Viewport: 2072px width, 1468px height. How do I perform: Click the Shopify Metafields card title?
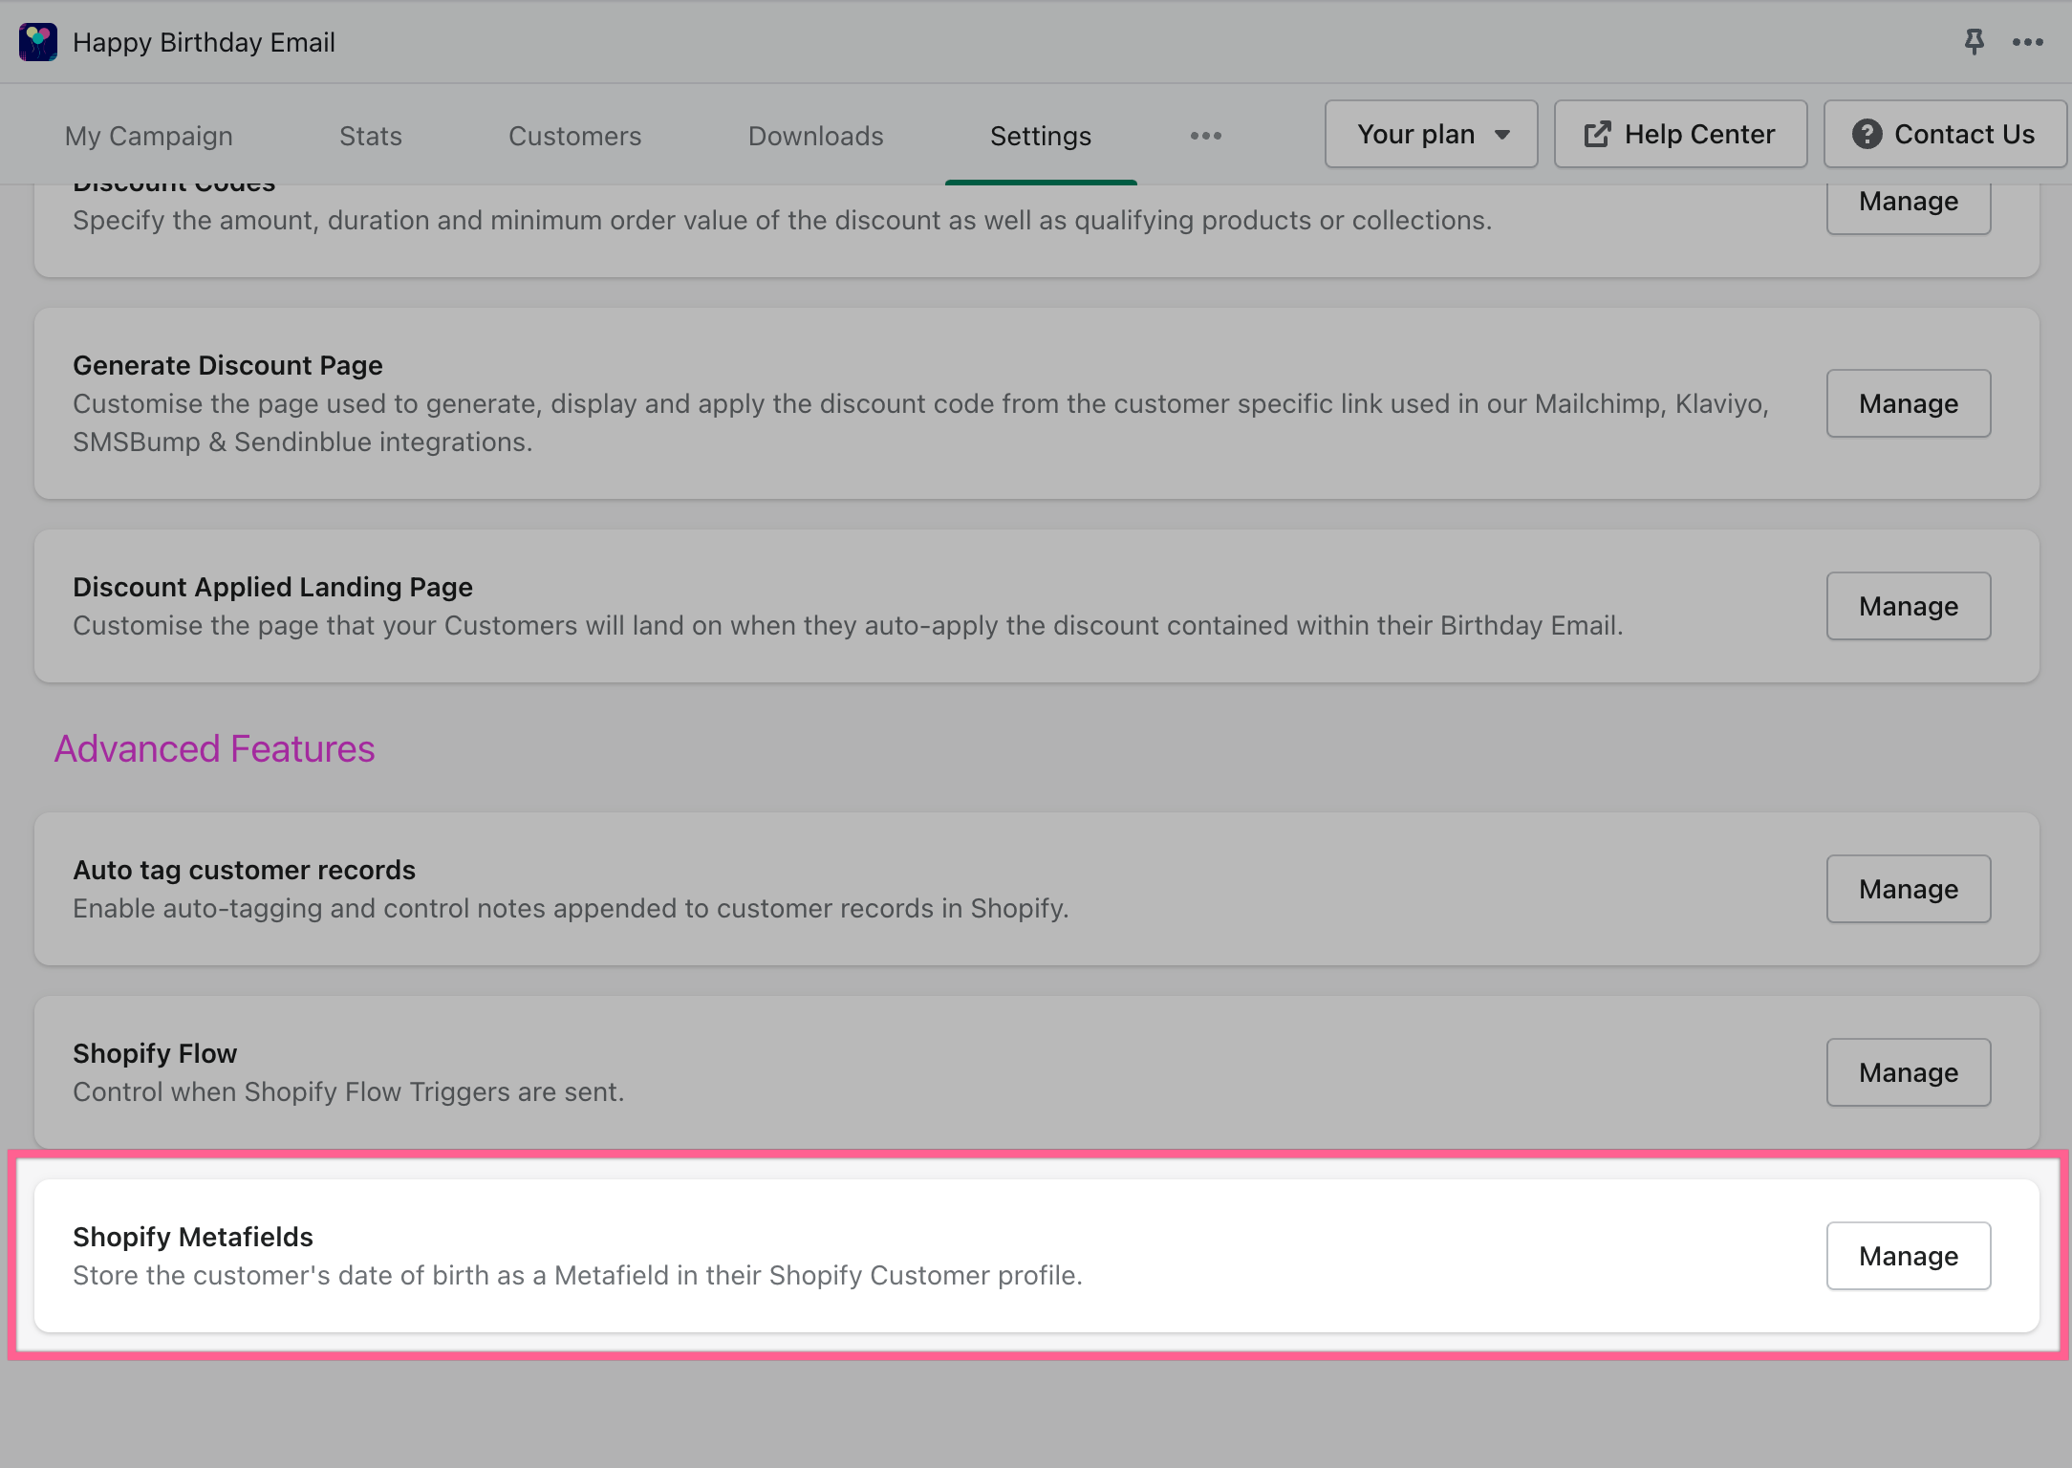point(193,1237)
